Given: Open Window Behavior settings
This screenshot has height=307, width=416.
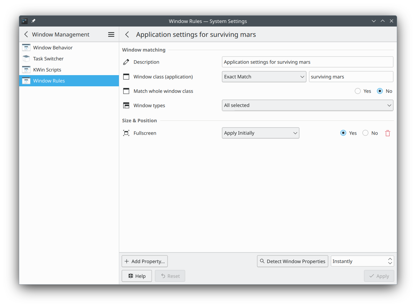Looking at the screenshot, I should 69,47.
